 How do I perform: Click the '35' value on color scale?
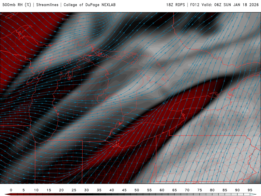point(99,190)
